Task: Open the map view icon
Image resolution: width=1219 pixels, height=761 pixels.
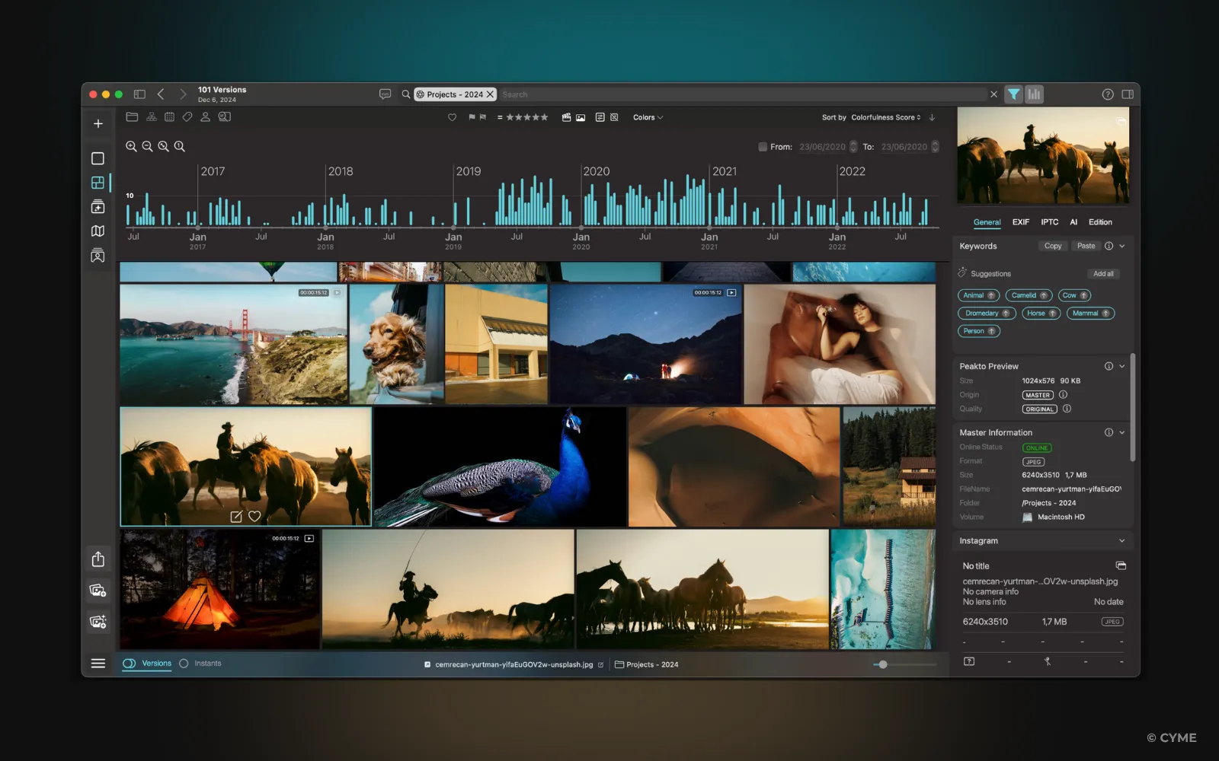Action: click(x=98, y=231)
